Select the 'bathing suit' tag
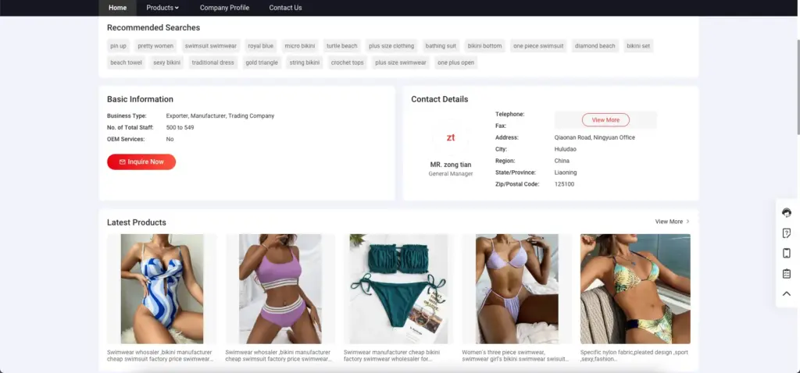 pos(441,46)
